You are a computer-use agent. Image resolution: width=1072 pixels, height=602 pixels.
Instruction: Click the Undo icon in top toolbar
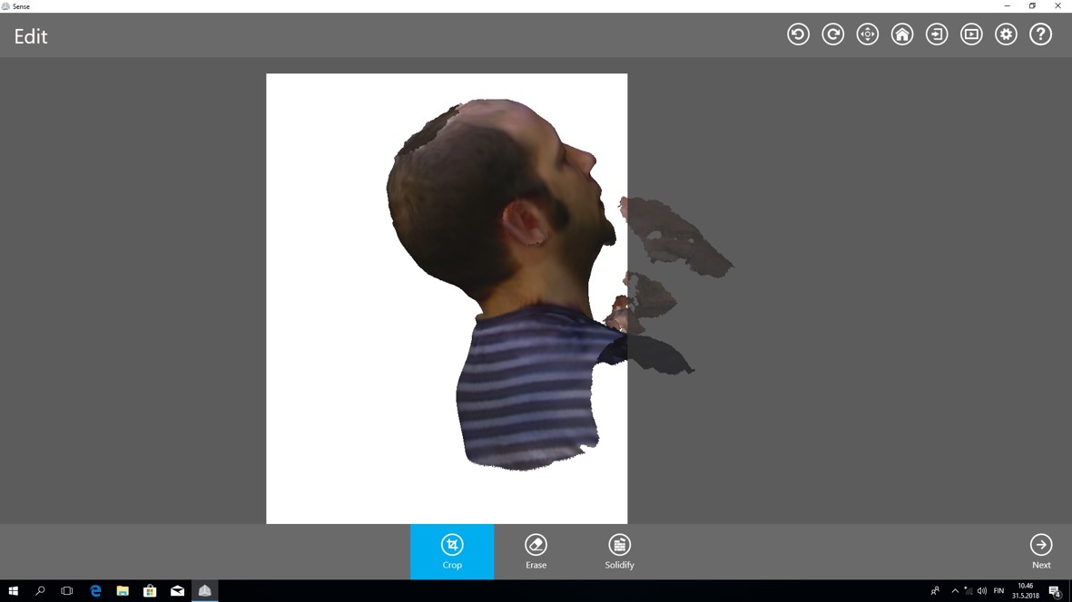tap(798, 34)
